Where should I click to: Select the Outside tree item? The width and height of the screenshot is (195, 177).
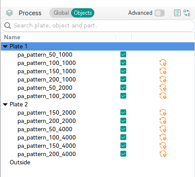pos(20,162)
